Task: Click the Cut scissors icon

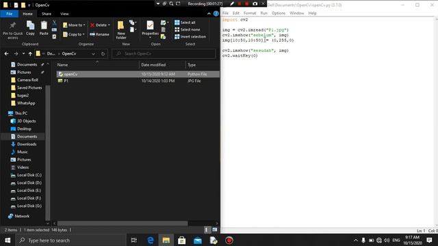Action: pos(54,23)
